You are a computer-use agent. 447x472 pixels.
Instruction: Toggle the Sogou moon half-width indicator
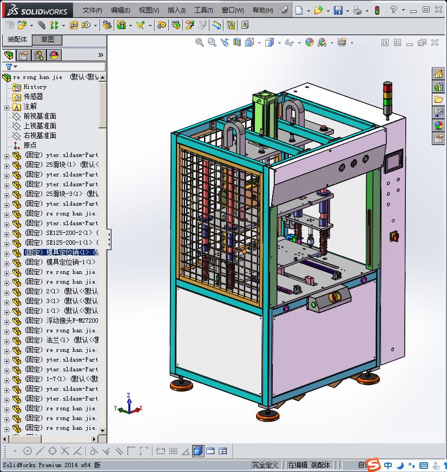coord(400,466)
